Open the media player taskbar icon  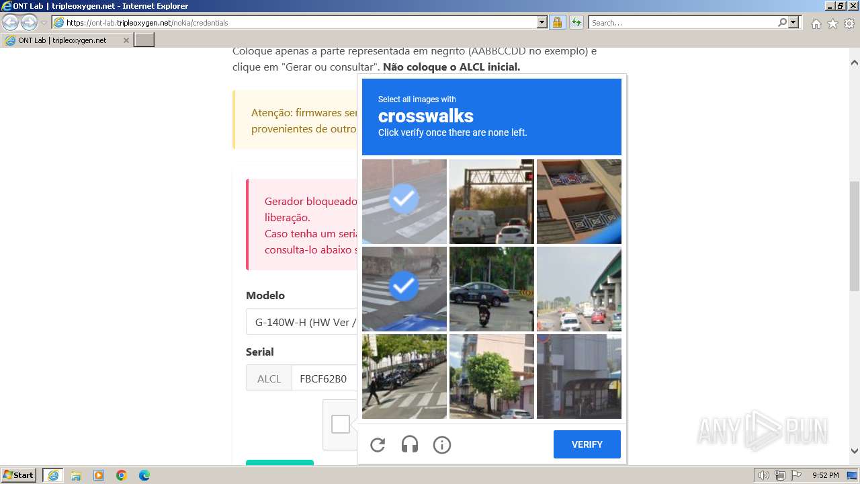tap(99, 475)
